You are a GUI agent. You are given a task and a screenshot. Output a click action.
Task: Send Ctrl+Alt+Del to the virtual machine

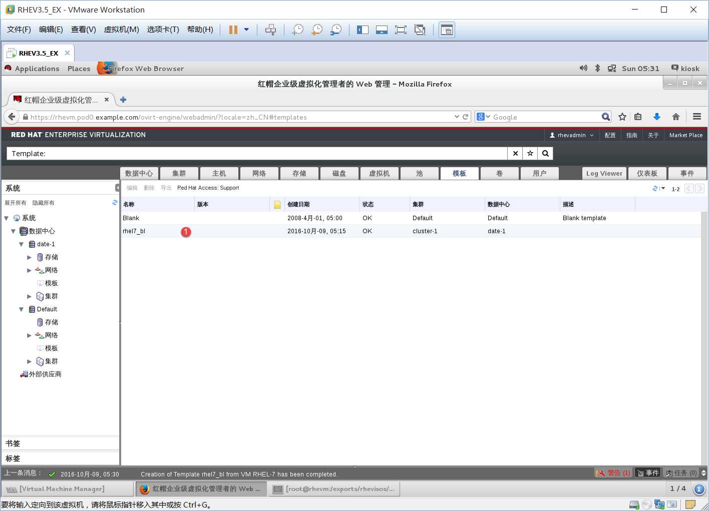(x=270, y=30)
